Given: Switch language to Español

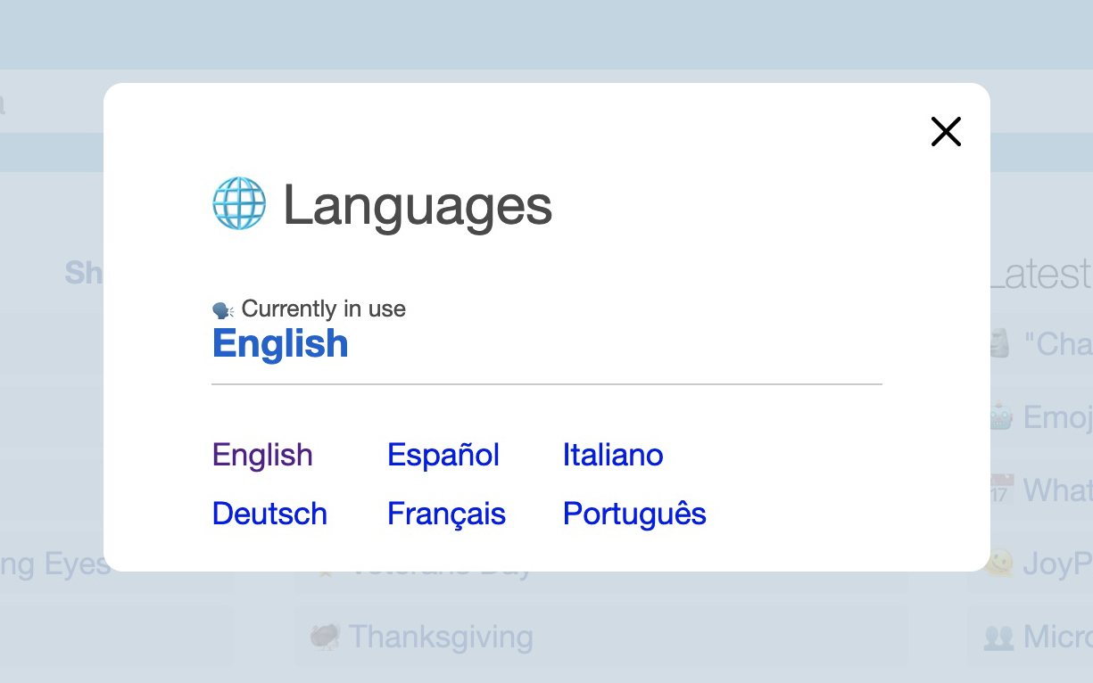Looking at the screenshot, I should point(443,455).
